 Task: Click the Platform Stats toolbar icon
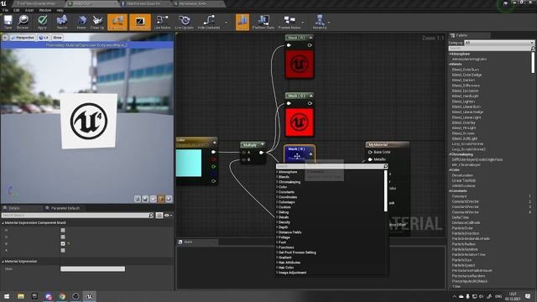263,22
